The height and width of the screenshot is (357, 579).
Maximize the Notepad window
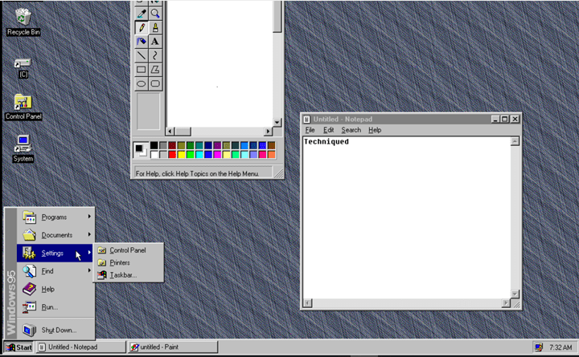point(504,119)
